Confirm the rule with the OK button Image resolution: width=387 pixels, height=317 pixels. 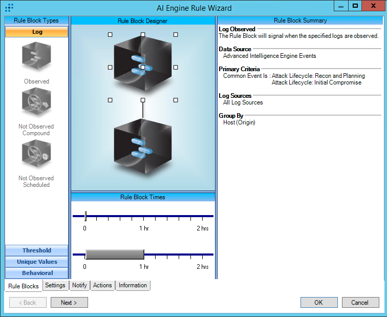[x=318, y=303]
